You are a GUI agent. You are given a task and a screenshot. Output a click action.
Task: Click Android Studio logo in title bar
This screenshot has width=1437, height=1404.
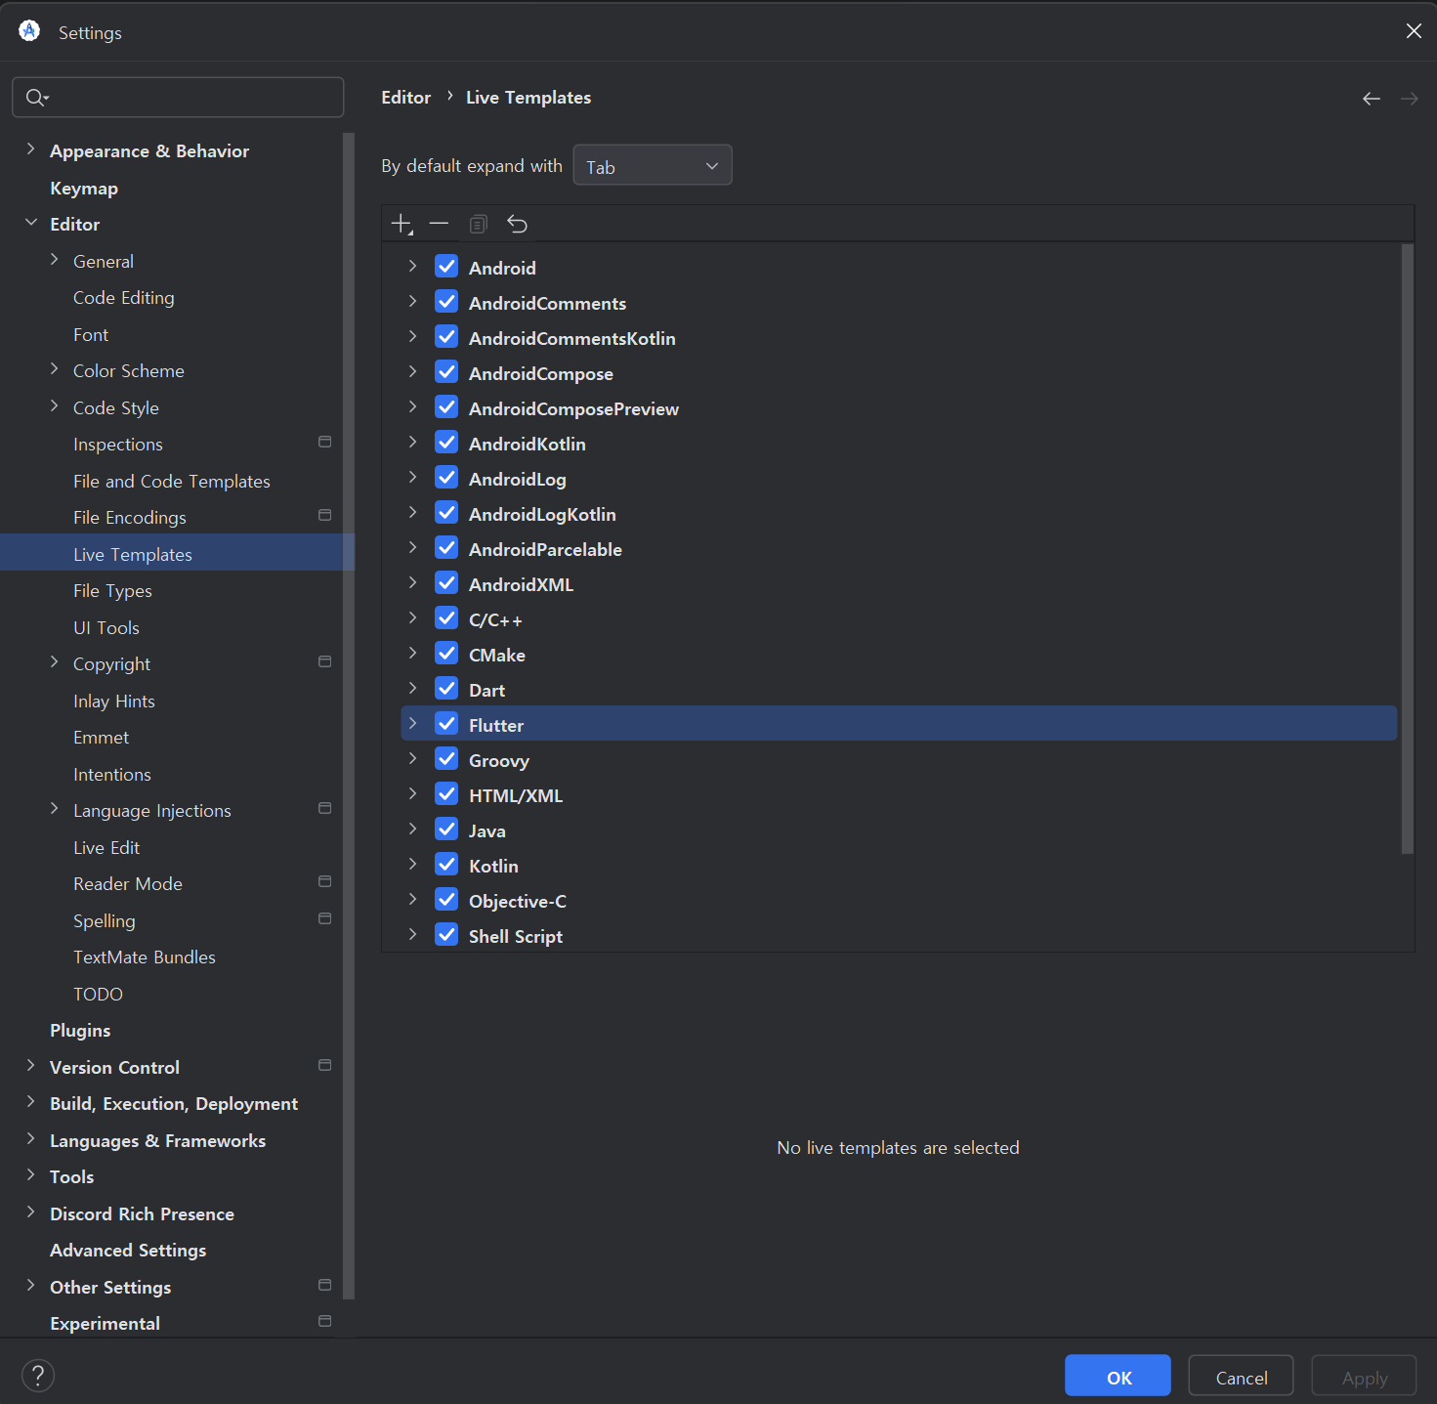click(29, 31)
